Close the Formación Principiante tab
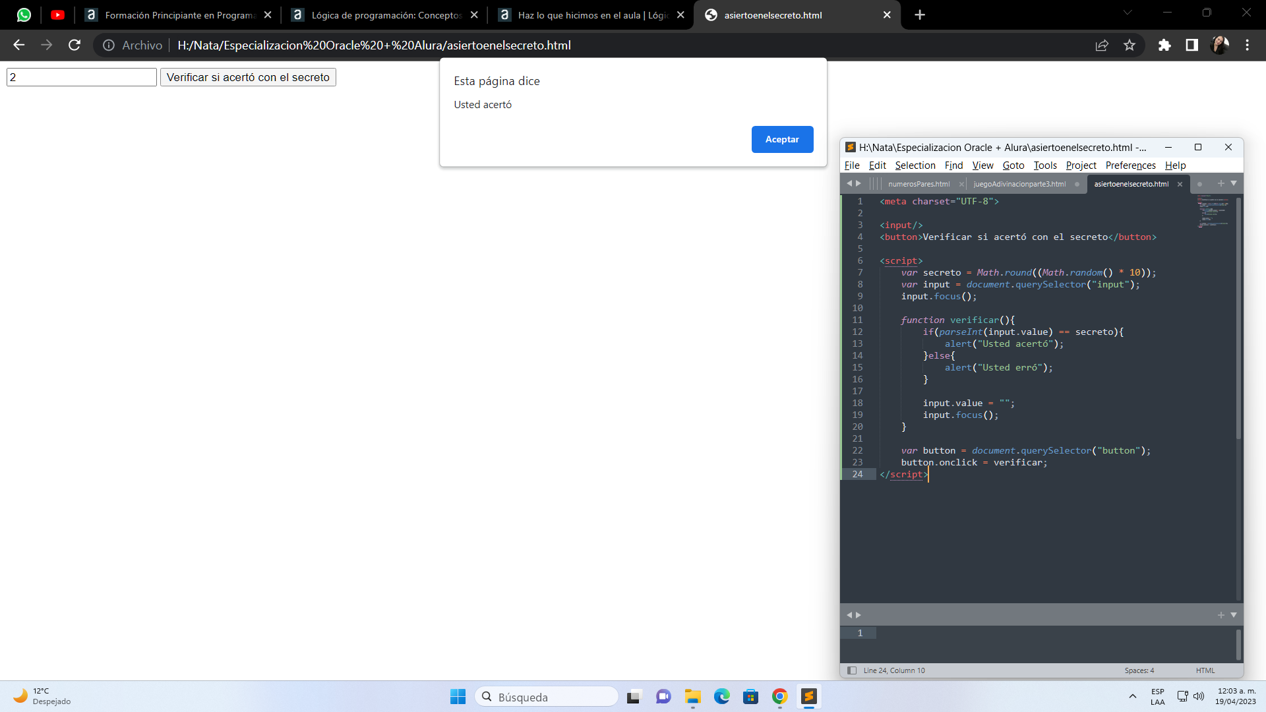This screenshot has width=1266, height=712. [x=268, y=15]
